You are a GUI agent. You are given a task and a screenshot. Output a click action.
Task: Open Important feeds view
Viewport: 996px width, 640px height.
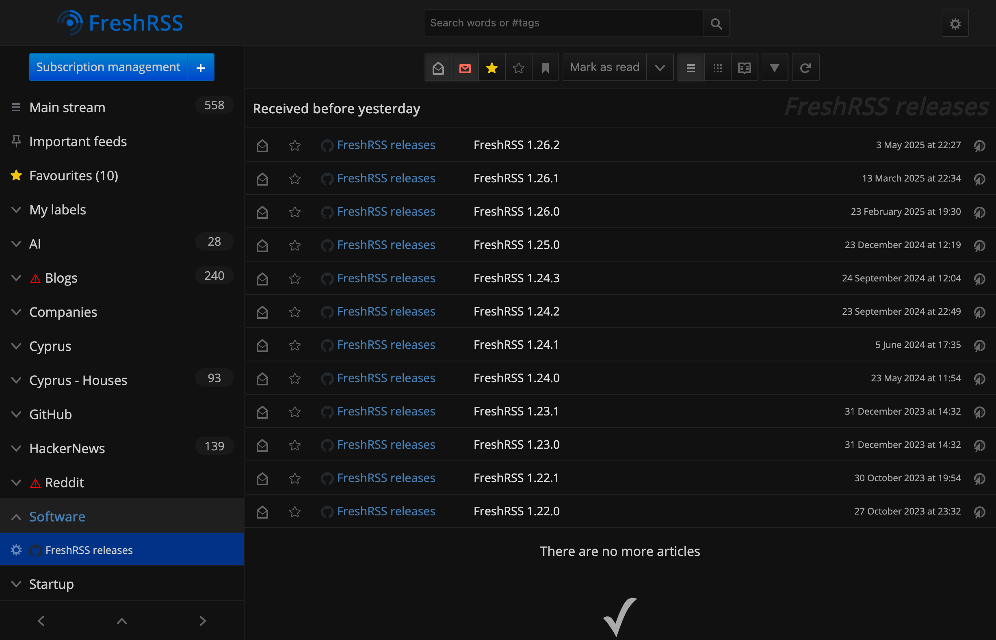click(78, 142)
